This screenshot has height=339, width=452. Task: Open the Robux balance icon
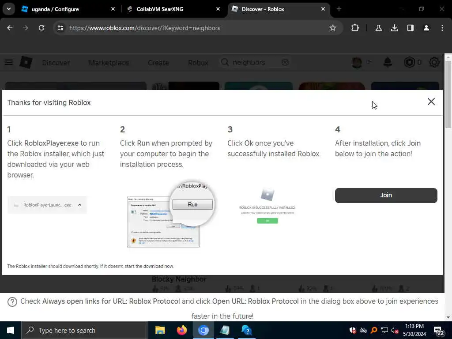click(409, 62)
